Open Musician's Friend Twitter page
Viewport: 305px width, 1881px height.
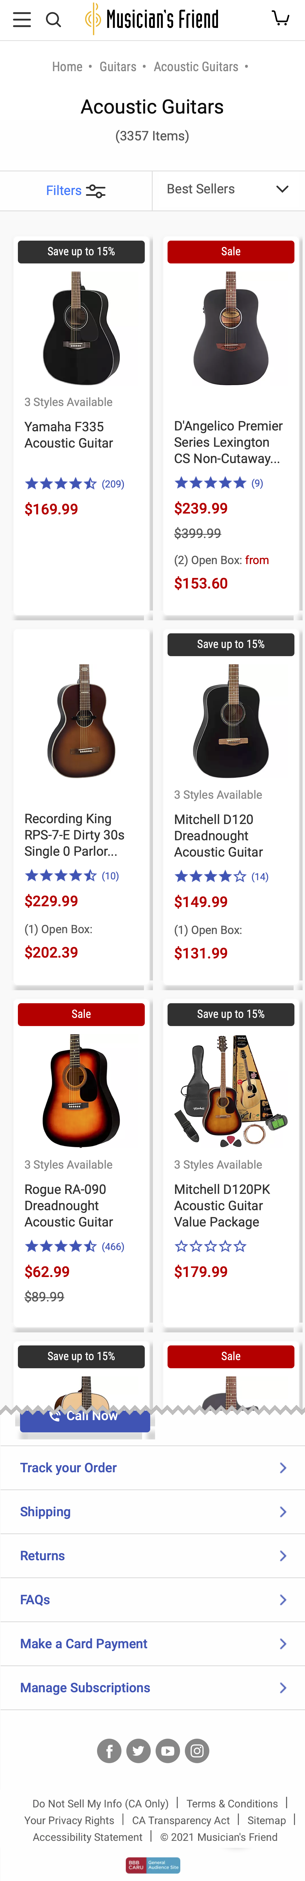click(x=139, y=1750)
